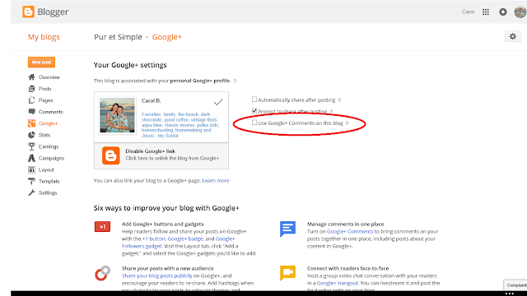Click the Carol B. profile name
This screenshot has height=296, width=527.
click(x=152, y=100)
